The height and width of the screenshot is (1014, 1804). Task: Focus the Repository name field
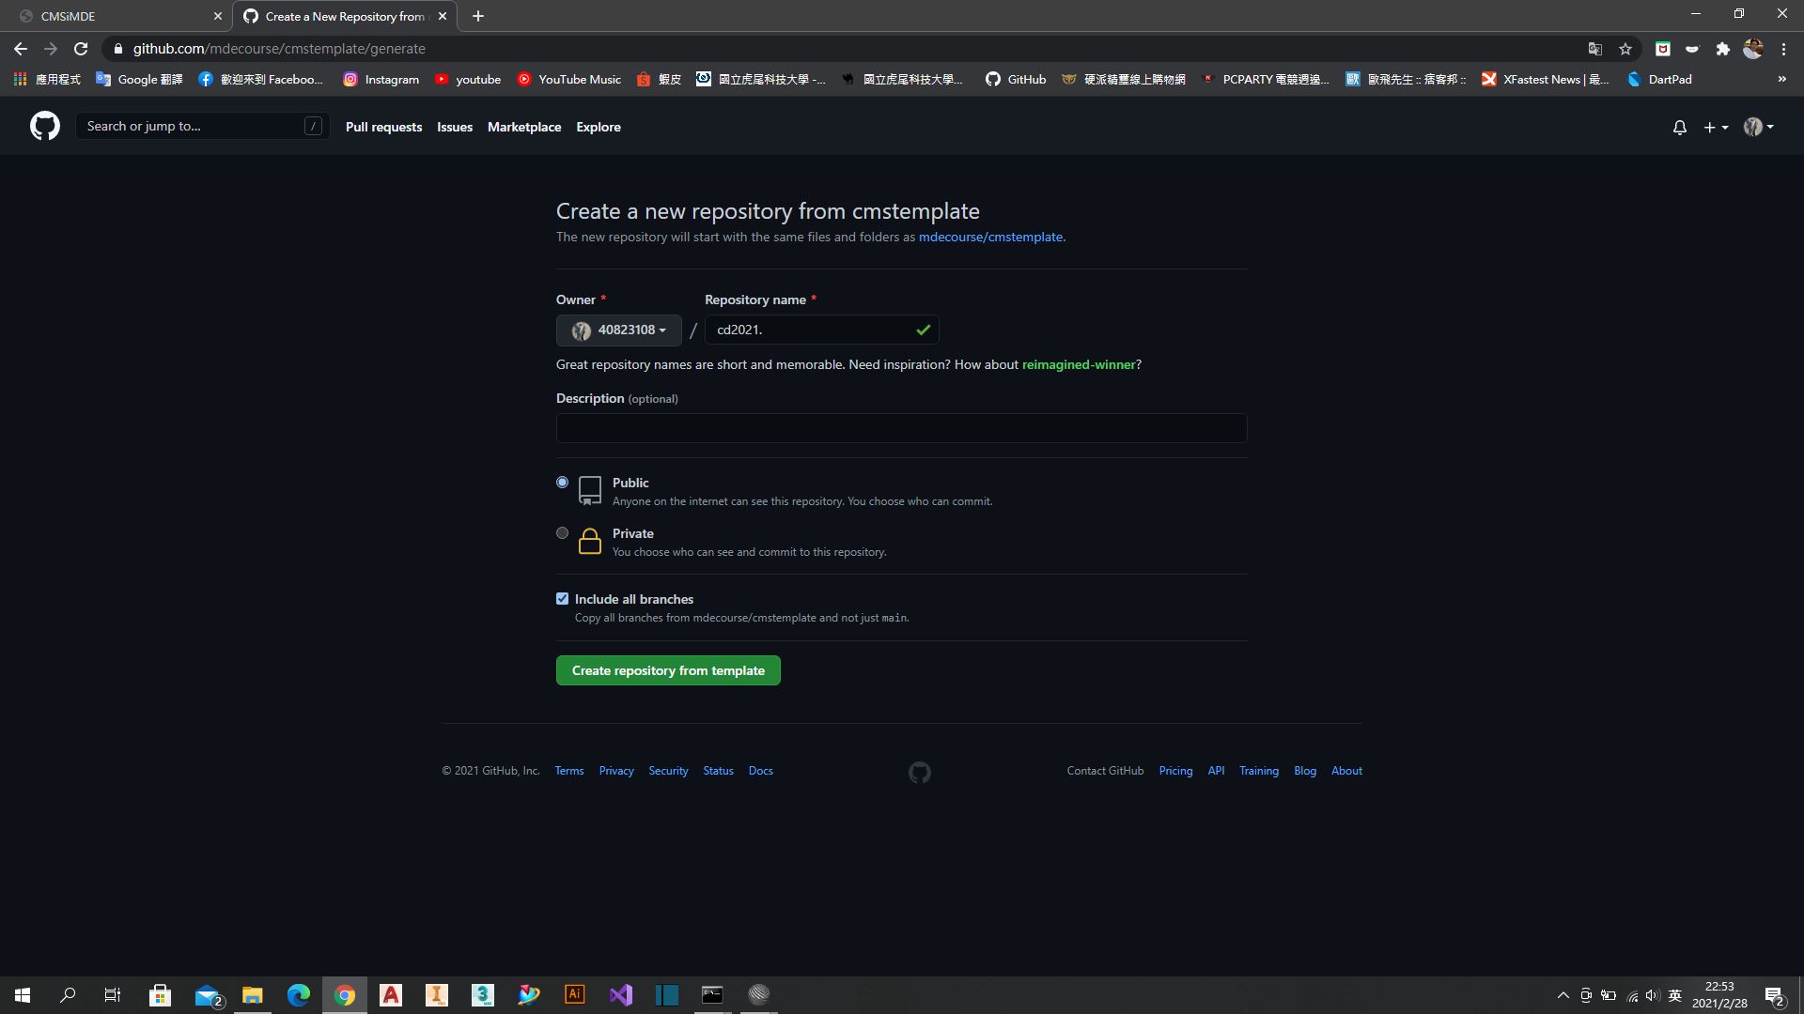[821, 330]
